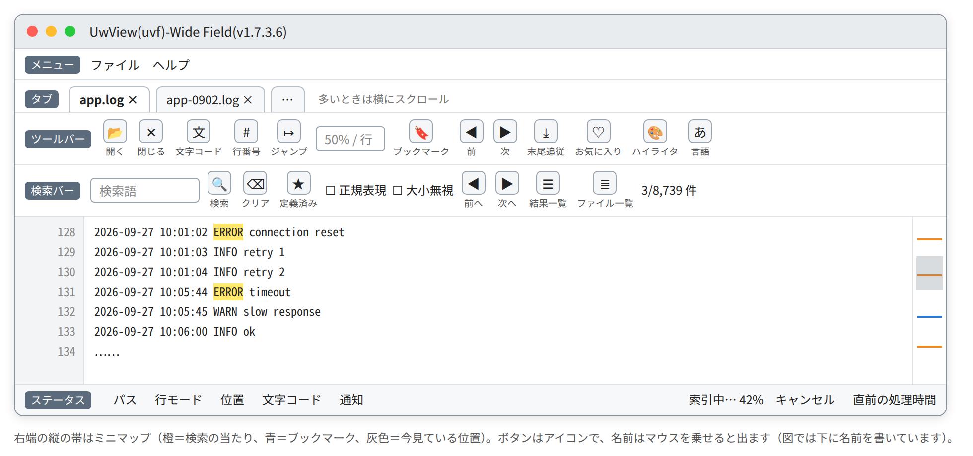
Task: Open the 文字コード encoding tool
Action: point(198,132)
